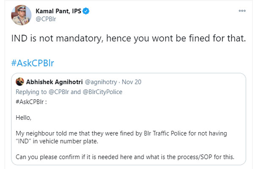Open the three-dot more options menu
254x169 pixels.
[x=242, y=11]
